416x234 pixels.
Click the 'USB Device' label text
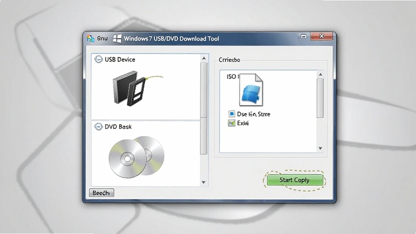click(x=120, y=59)
